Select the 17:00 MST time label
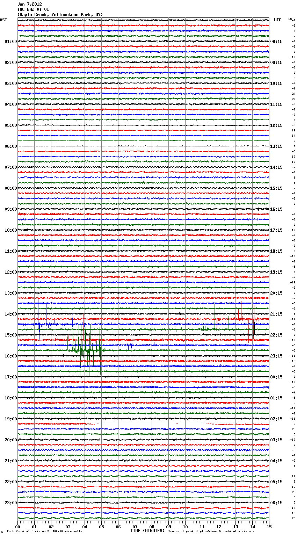 11,377
